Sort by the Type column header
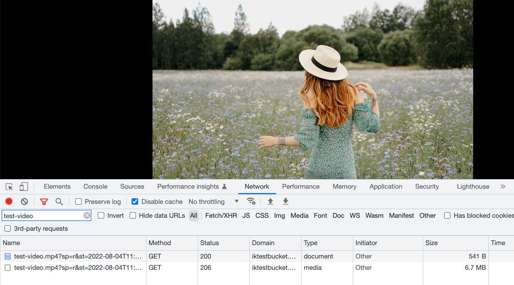 click(327, 243)
